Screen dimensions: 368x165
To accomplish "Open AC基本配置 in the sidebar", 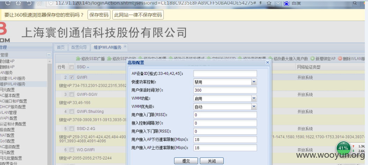I will point(10,95).
